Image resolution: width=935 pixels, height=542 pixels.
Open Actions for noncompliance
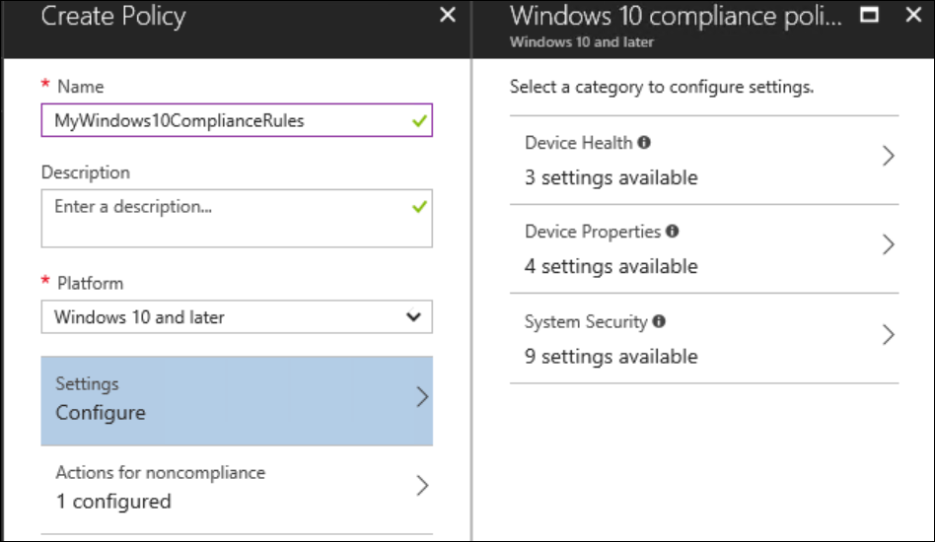237,489
